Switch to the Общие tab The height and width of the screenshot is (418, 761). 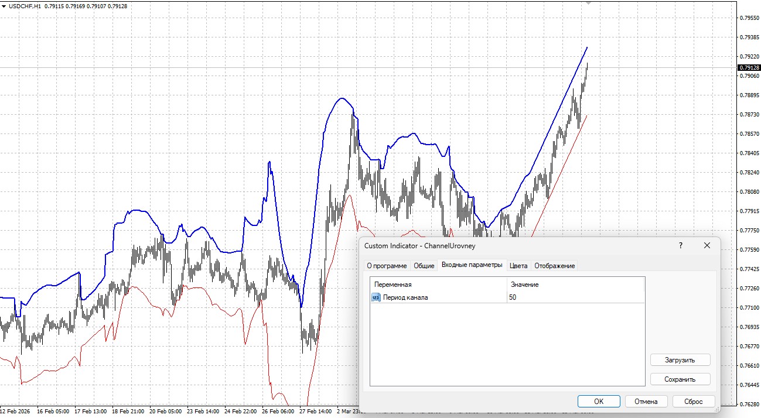[424, 266]
